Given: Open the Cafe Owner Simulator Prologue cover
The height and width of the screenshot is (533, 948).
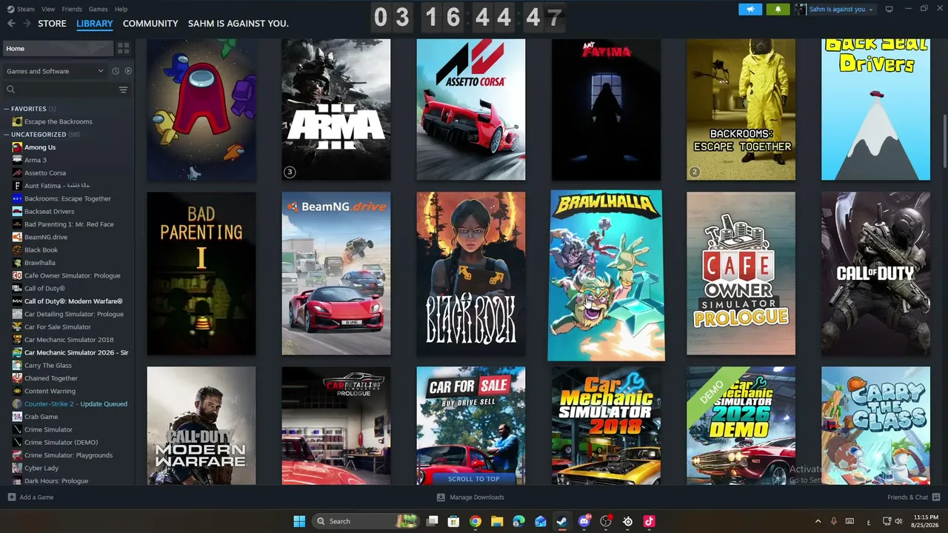Looking at the screenshot, I should [741, 273].
